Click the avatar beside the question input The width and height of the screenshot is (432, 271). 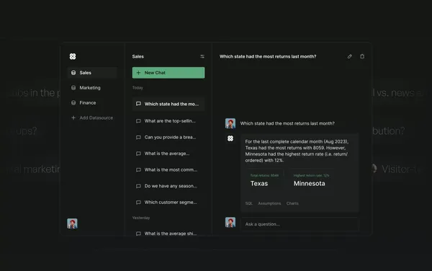click(230, 222)
